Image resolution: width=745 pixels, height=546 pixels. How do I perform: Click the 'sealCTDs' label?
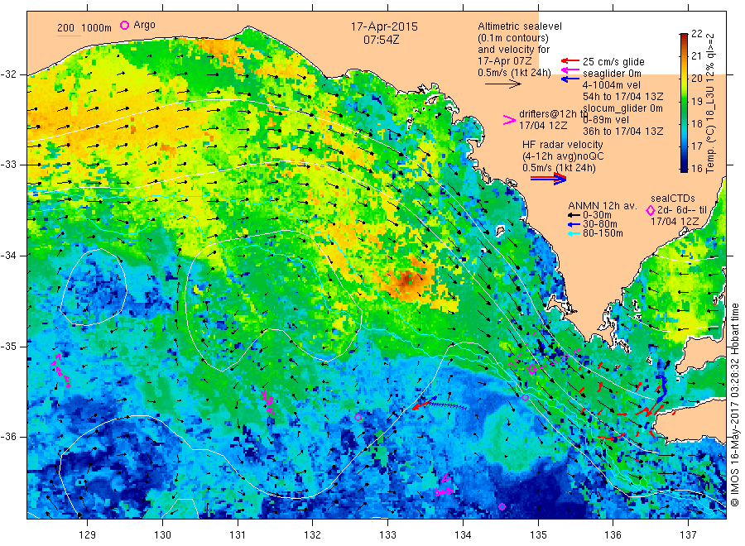[x=673, y=199]
